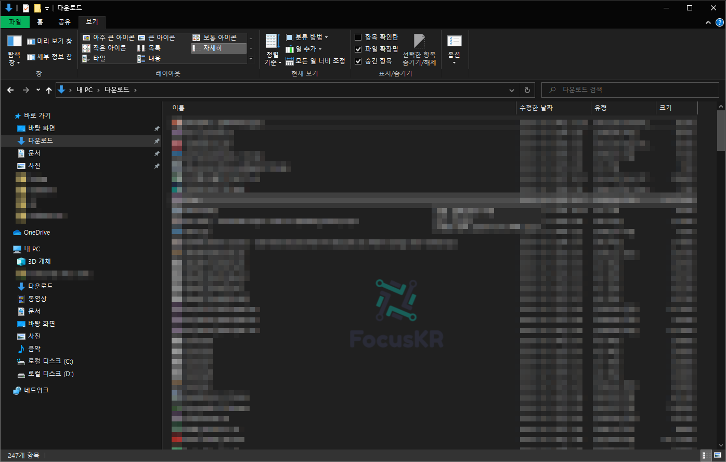Open the 파일 file tab
726x462 pixels.
(15, 22)
